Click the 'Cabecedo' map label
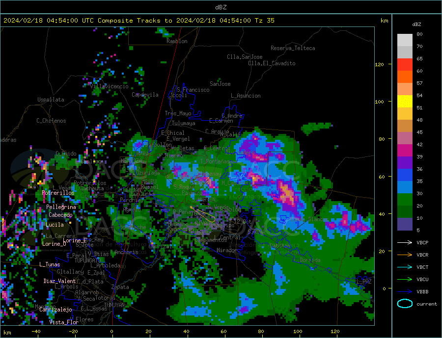The height and width of the screenshot is (338, 442). pyautogui.click(x=60, y=215)
